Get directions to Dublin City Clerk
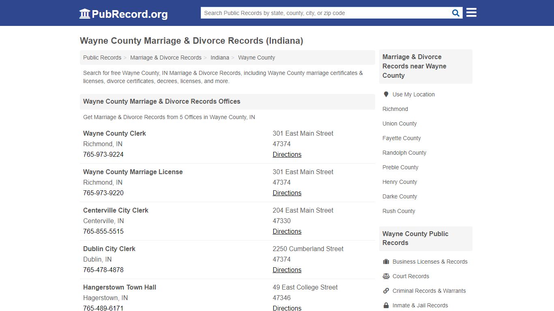 [x=287, y=270]
